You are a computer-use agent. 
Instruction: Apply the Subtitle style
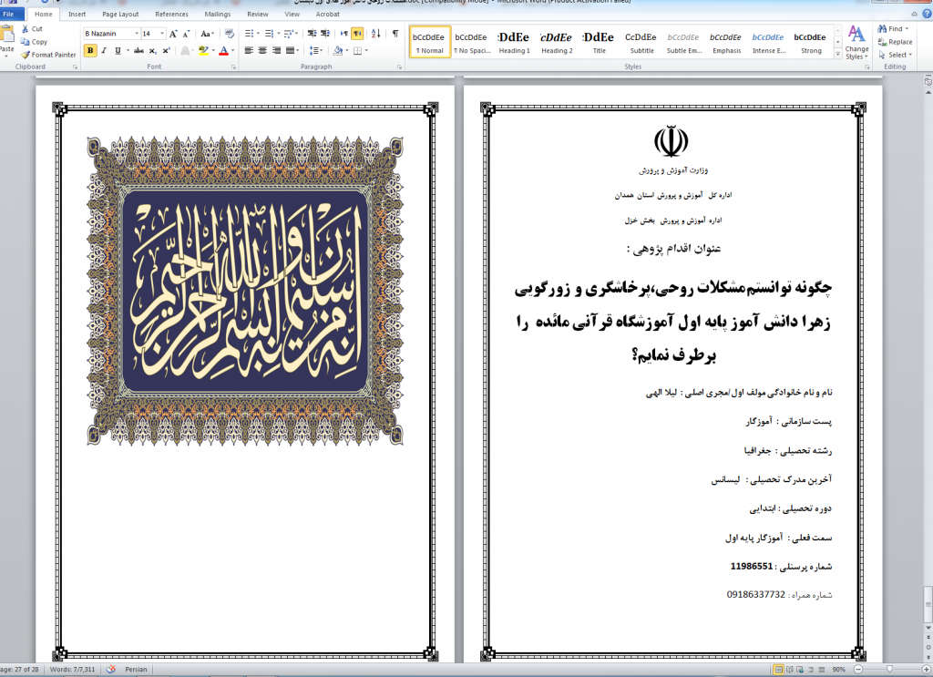641,42
